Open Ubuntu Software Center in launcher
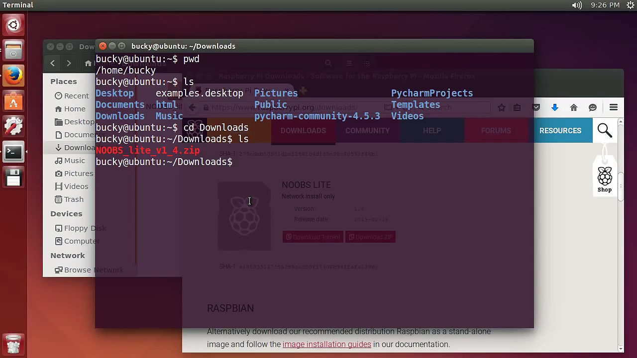Viewport: 637px width, 358px height. click(x=13, y=102)
